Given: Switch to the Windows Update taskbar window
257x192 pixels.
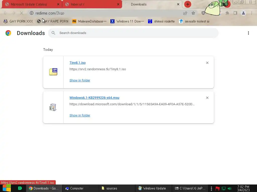Looking at the screenshot, I should 153,188.
